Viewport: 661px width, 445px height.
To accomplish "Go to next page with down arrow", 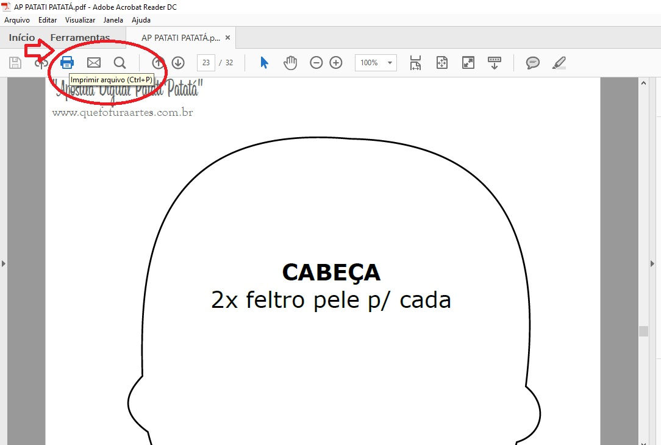I will tap(177, 62).
